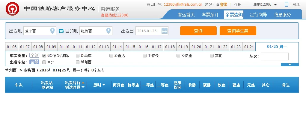The width and height of the screenshot is (306, 130).
Task: Choose date tab 01-24
Action: (x=249, y=47)
